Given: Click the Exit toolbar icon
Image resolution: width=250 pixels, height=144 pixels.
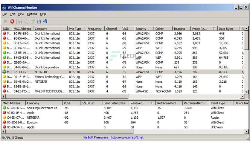Looking at the screenshot, I should 45,21.
